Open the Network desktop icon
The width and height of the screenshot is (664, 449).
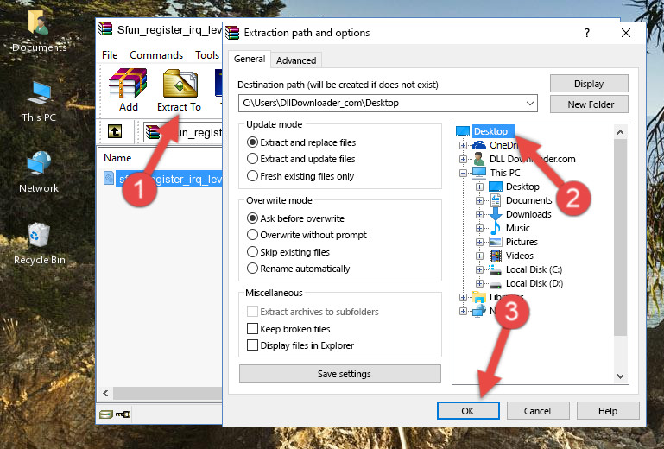click(39, 170)
